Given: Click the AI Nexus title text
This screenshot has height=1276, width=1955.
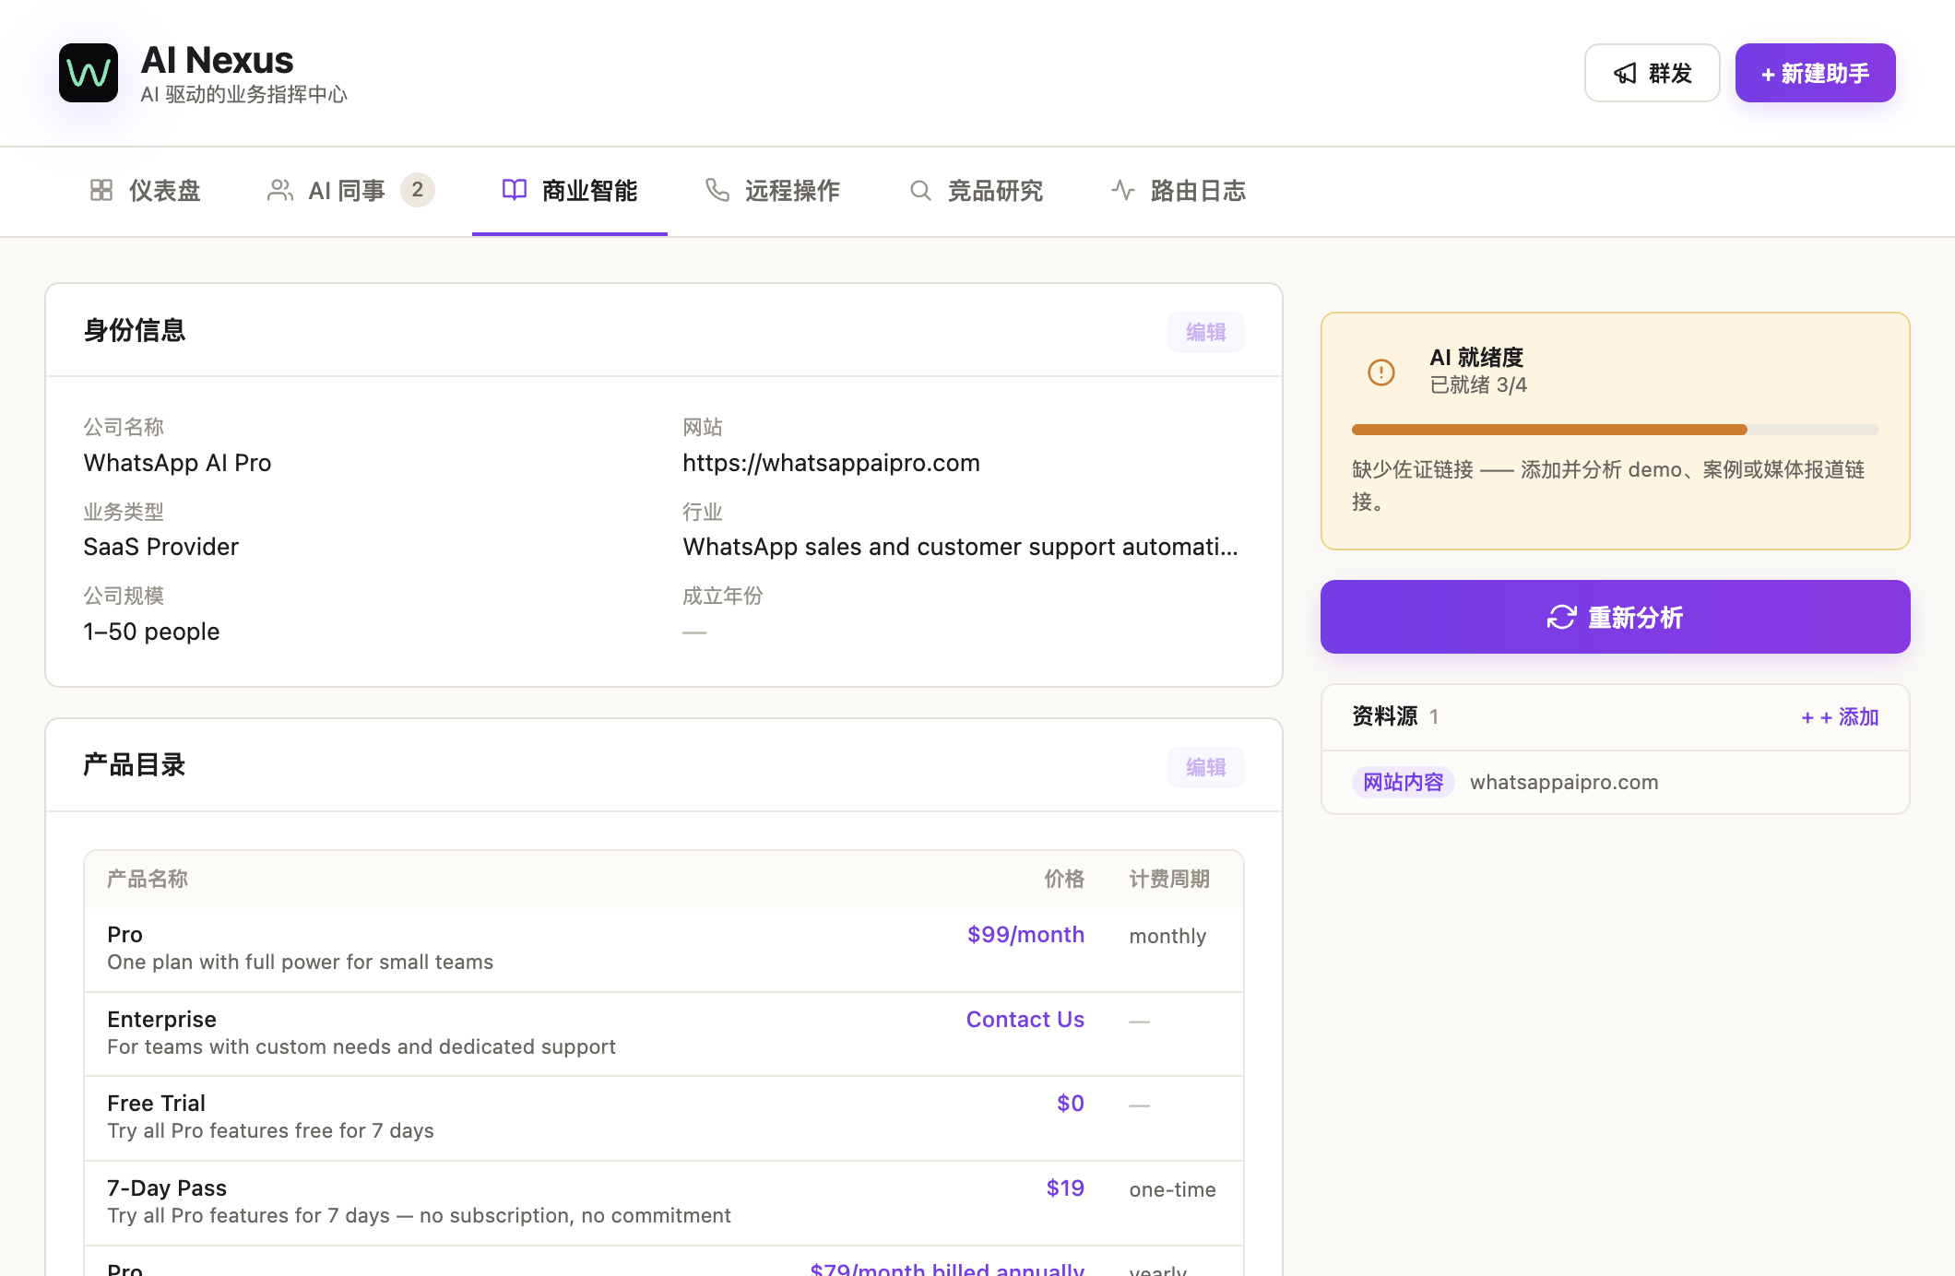Looking at the screenshot, I should (x=217, y=60).
